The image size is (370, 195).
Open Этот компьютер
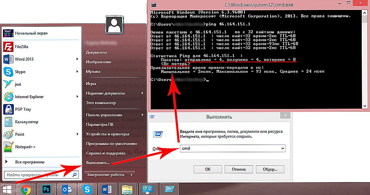101,103
